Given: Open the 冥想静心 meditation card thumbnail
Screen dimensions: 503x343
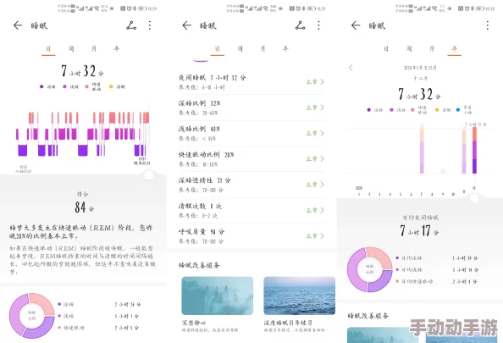Looking at the screenshot, I should (217, 296).
